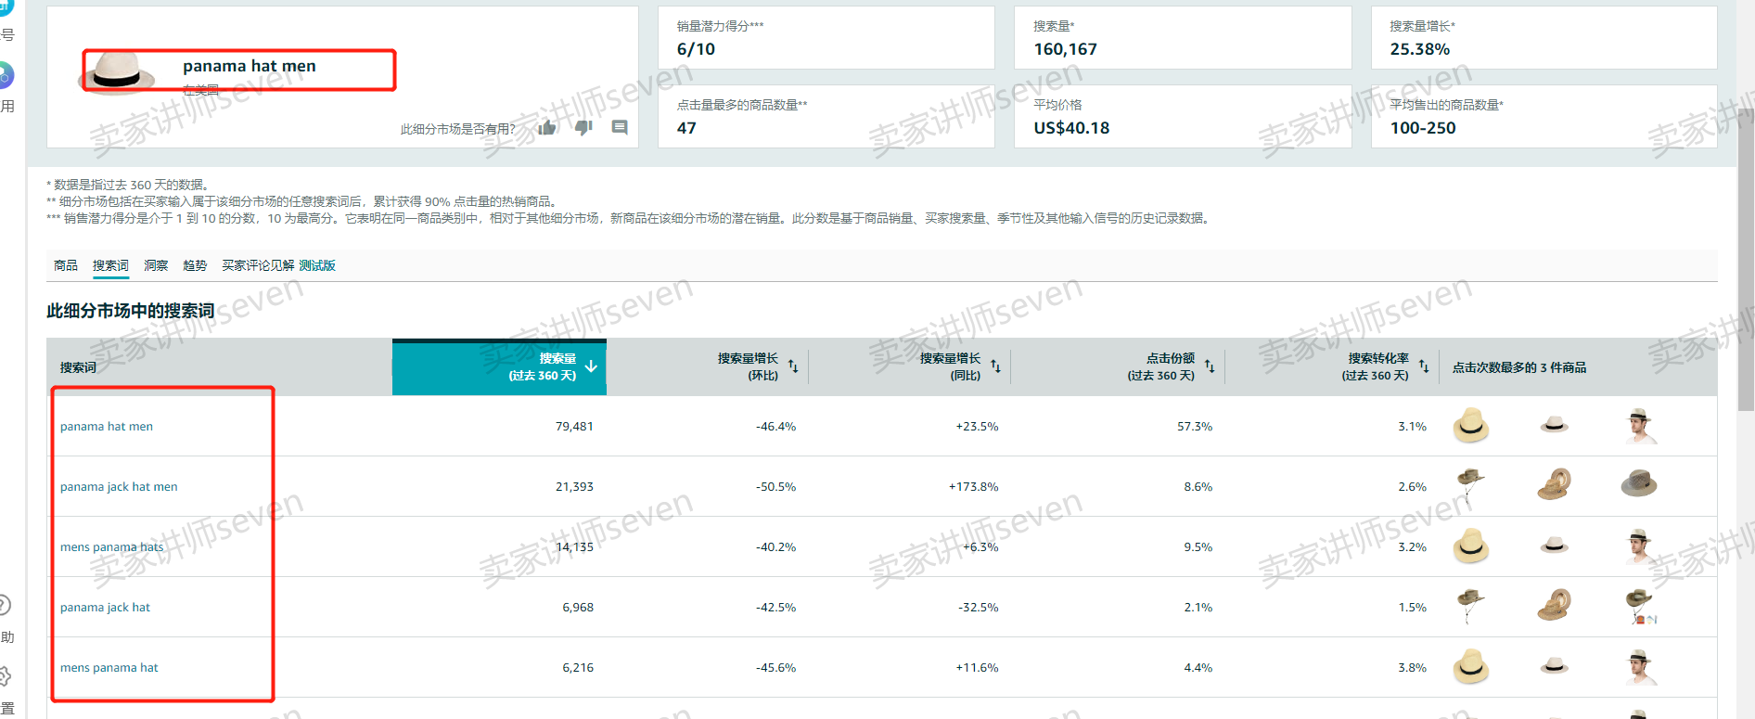Image resolution: width=1755 pixels, height=719 pixels.
Task: Click the settings gear in the sidebar
Action: click(4, 676)
